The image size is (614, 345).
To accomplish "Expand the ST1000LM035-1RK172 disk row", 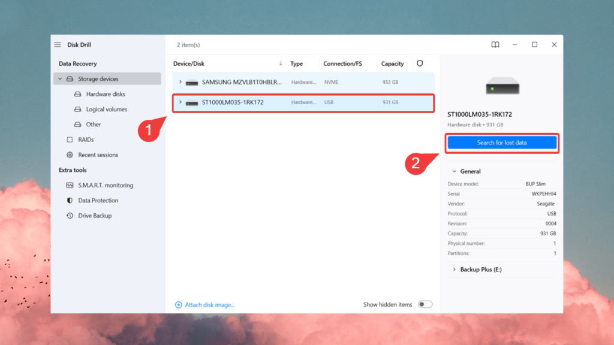I will point(180,102).
